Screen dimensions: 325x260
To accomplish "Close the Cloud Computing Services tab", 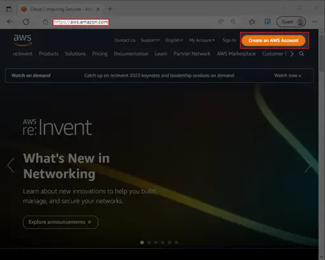I will (98, 10).
